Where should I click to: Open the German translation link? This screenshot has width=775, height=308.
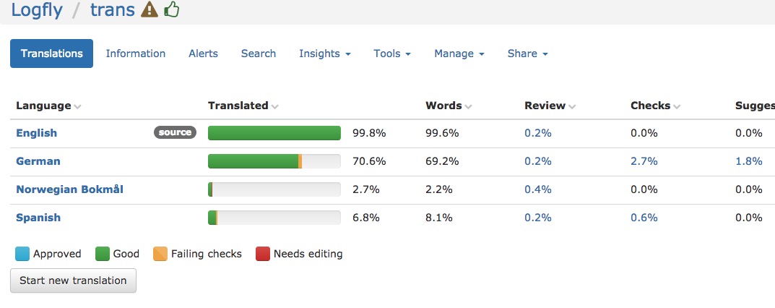tap(38, 161)
